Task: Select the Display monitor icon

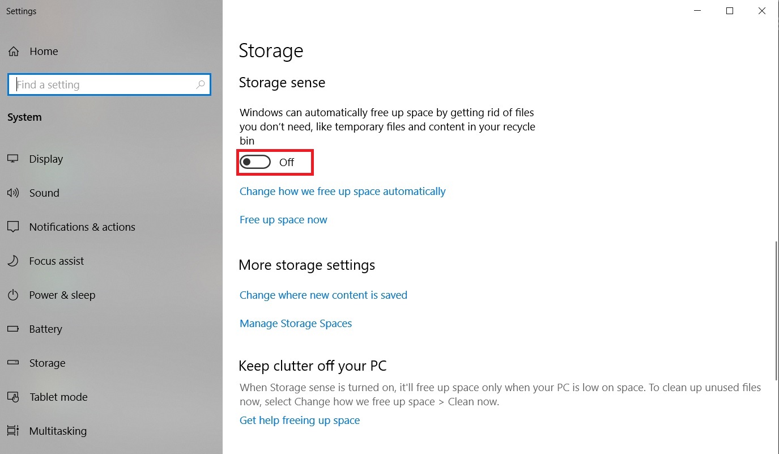Action: pyautogui.click(x=13, y=159)
